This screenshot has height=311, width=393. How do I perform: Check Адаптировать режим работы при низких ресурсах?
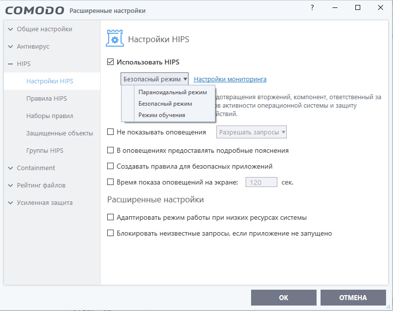click(110, 217)
